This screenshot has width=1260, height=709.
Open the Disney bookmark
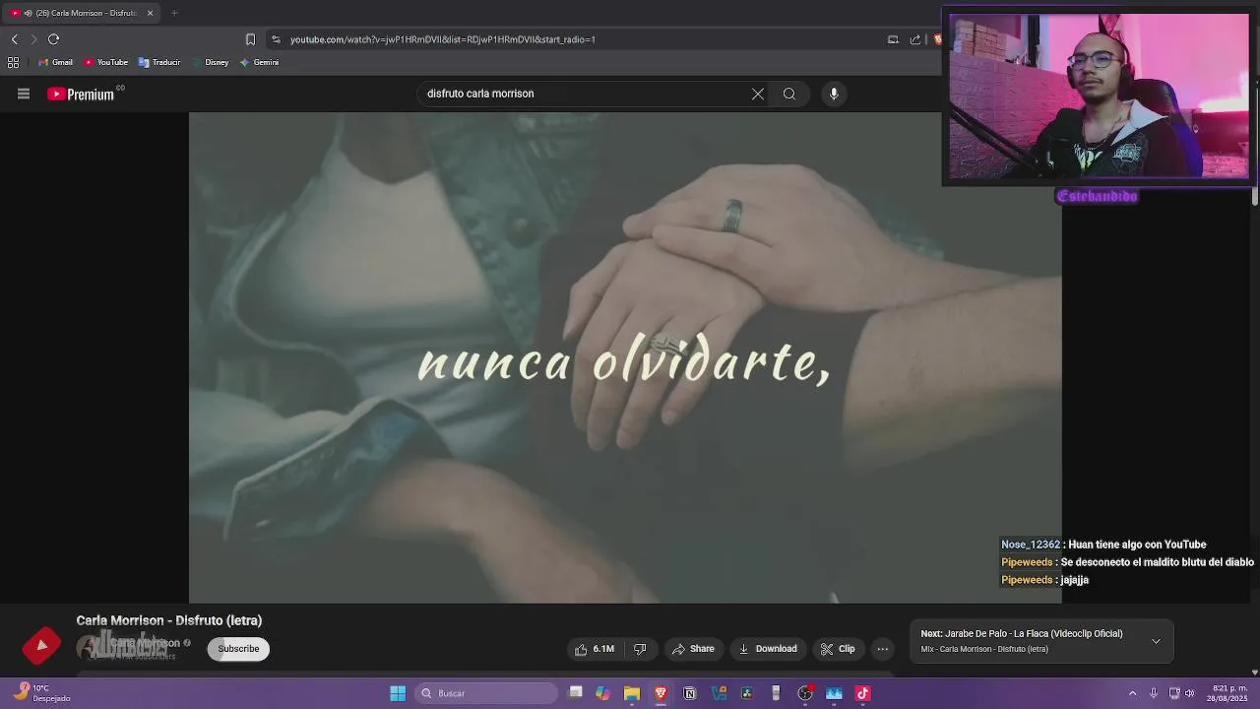pos(210,62)
